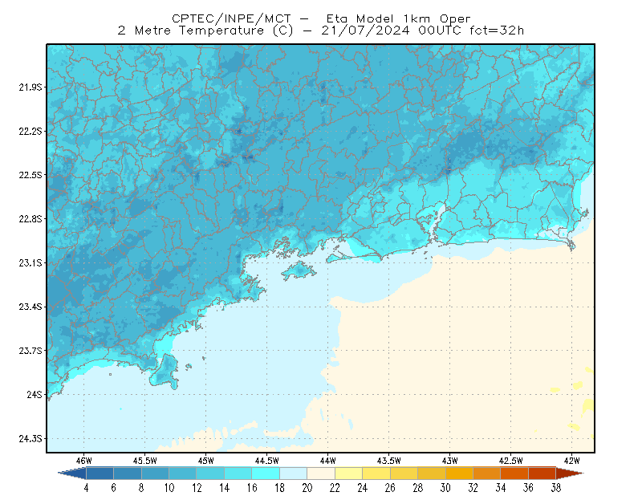The width and height of the screenshot is (642, 496).
Task: Click the 6-8 degree blue legend swatch
Action: pyautogui.click(x=128, y=474)
